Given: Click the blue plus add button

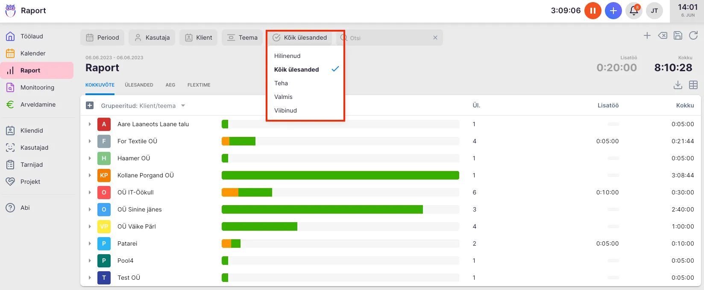Looking at the screenshot, I should coord(613,11).
